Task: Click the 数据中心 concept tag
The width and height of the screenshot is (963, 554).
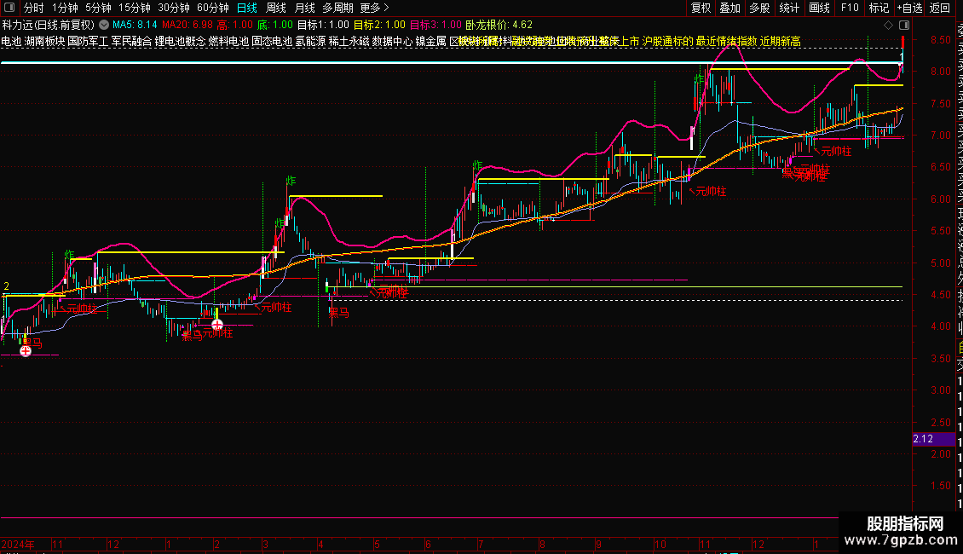Action: coord(393,41)
